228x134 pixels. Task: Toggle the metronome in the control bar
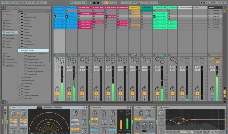[x=35, y=3]
